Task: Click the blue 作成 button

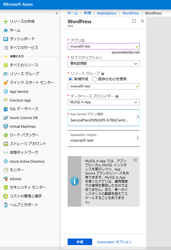Action: [x=80, y=242]
